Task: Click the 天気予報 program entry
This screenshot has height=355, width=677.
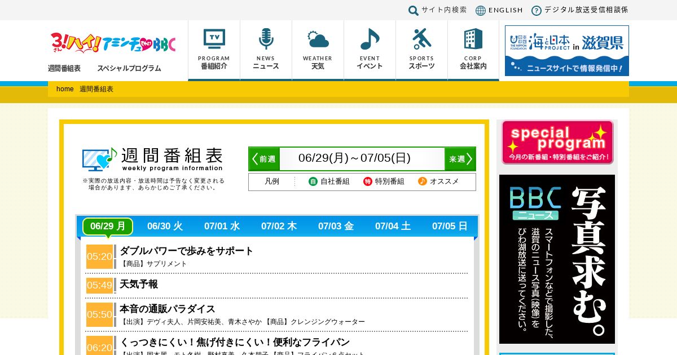Action: [x=139, y=285]
